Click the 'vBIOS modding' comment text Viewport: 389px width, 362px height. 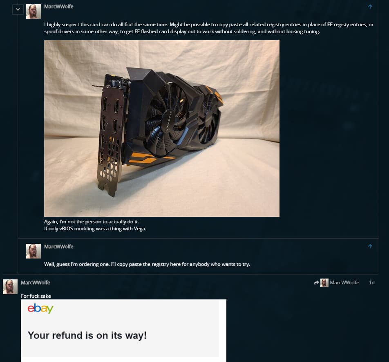95,229
